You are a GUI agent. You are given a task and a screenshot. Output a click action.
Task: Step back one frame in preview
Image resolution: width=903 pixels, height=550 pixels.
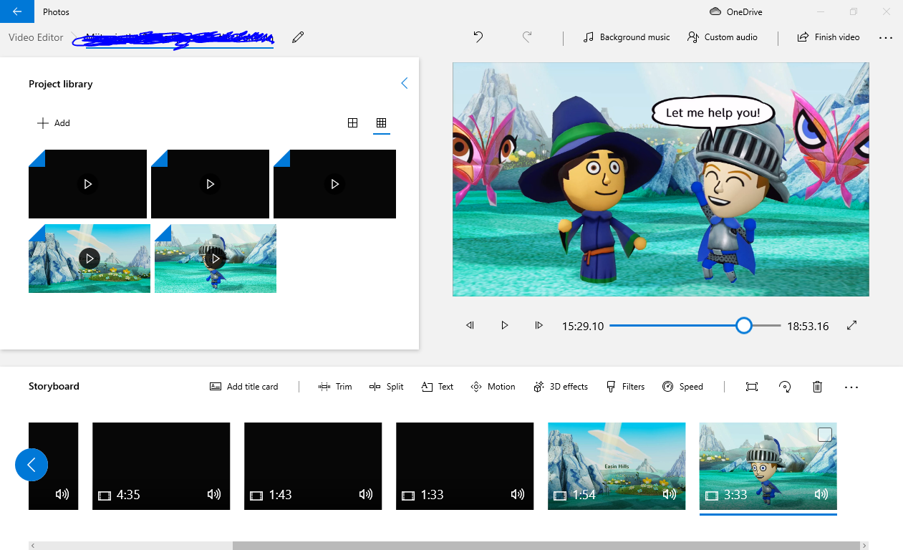coord(470,325)
